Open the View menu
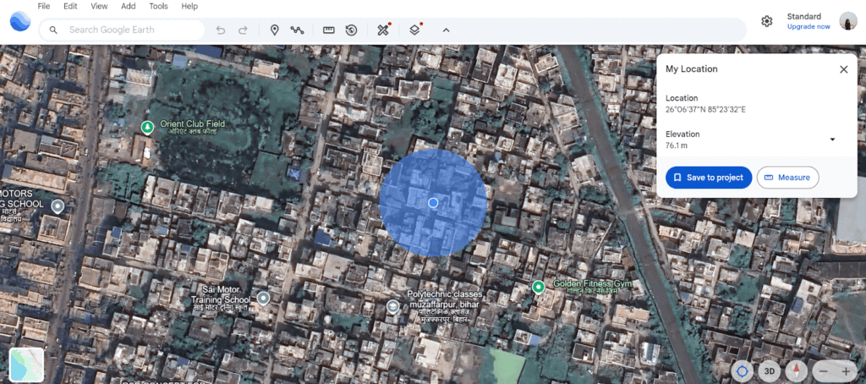 tap(99, 6)
